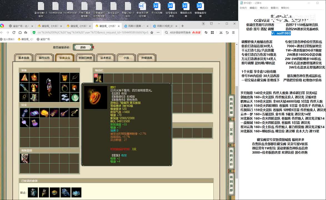Select the blue crown collected set icon
The image size is (326, 200).
pyautogui.click(x=76, y=192)
